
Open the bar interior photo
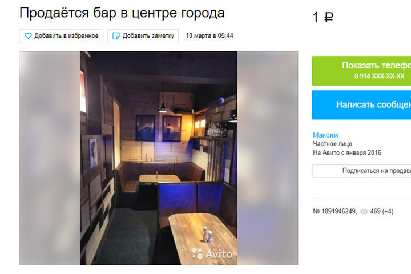[159, 158]
